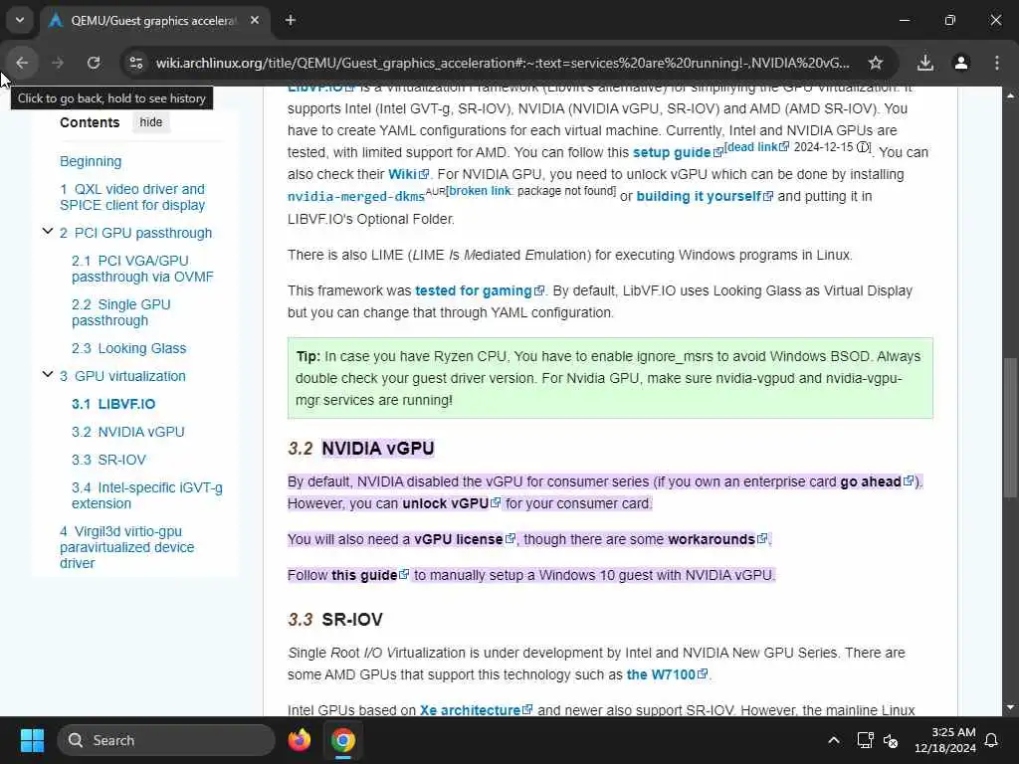Open the Chrome downloads icon
1019x764 pixels.
[x=925, y=63]
